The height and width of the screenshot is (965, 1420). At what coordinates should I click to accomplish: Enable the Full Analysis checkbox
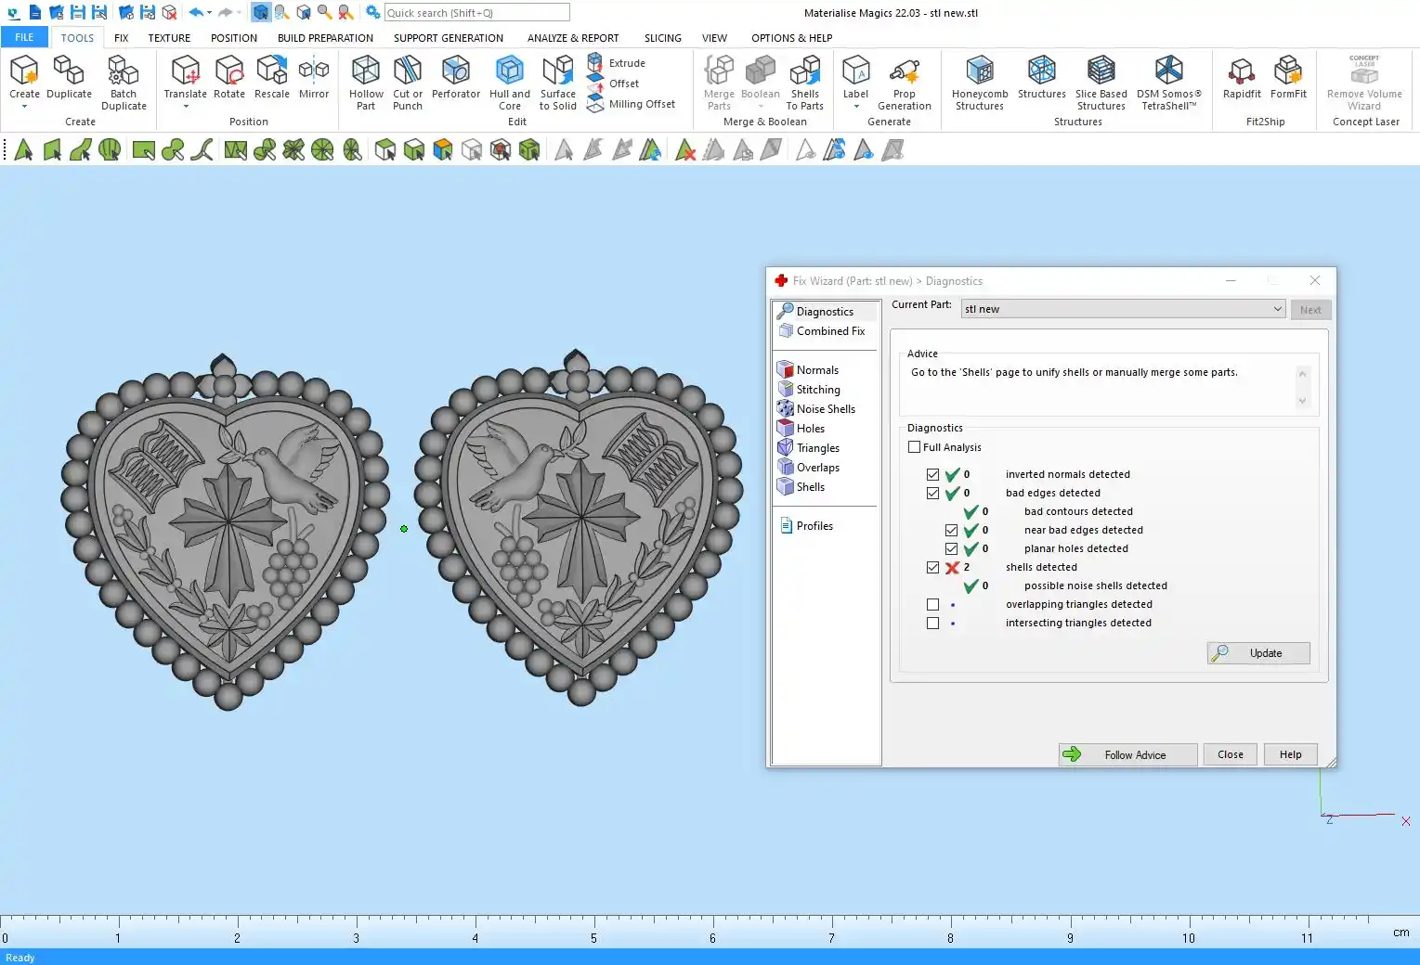(x=915, y=447)
